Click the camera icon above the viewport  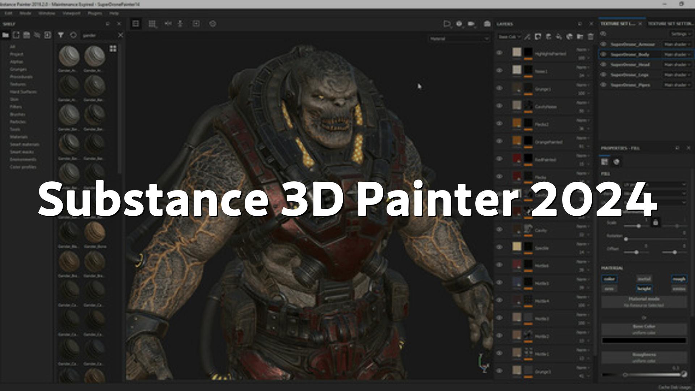pyautogui.click(x=471, y=24)
